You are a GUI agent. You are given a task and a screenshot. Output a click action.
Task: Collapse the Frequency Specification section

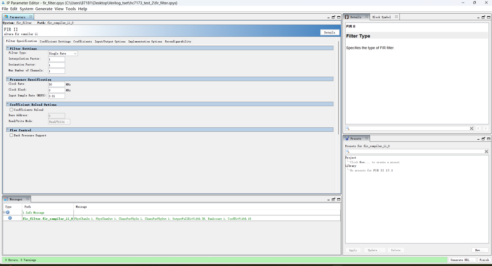pyautogui.click(x=8, y=79)
